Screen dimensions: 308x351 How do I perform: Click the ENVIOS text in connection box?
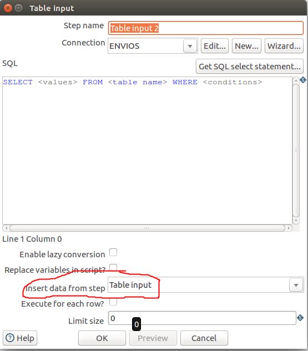(124, 46)
